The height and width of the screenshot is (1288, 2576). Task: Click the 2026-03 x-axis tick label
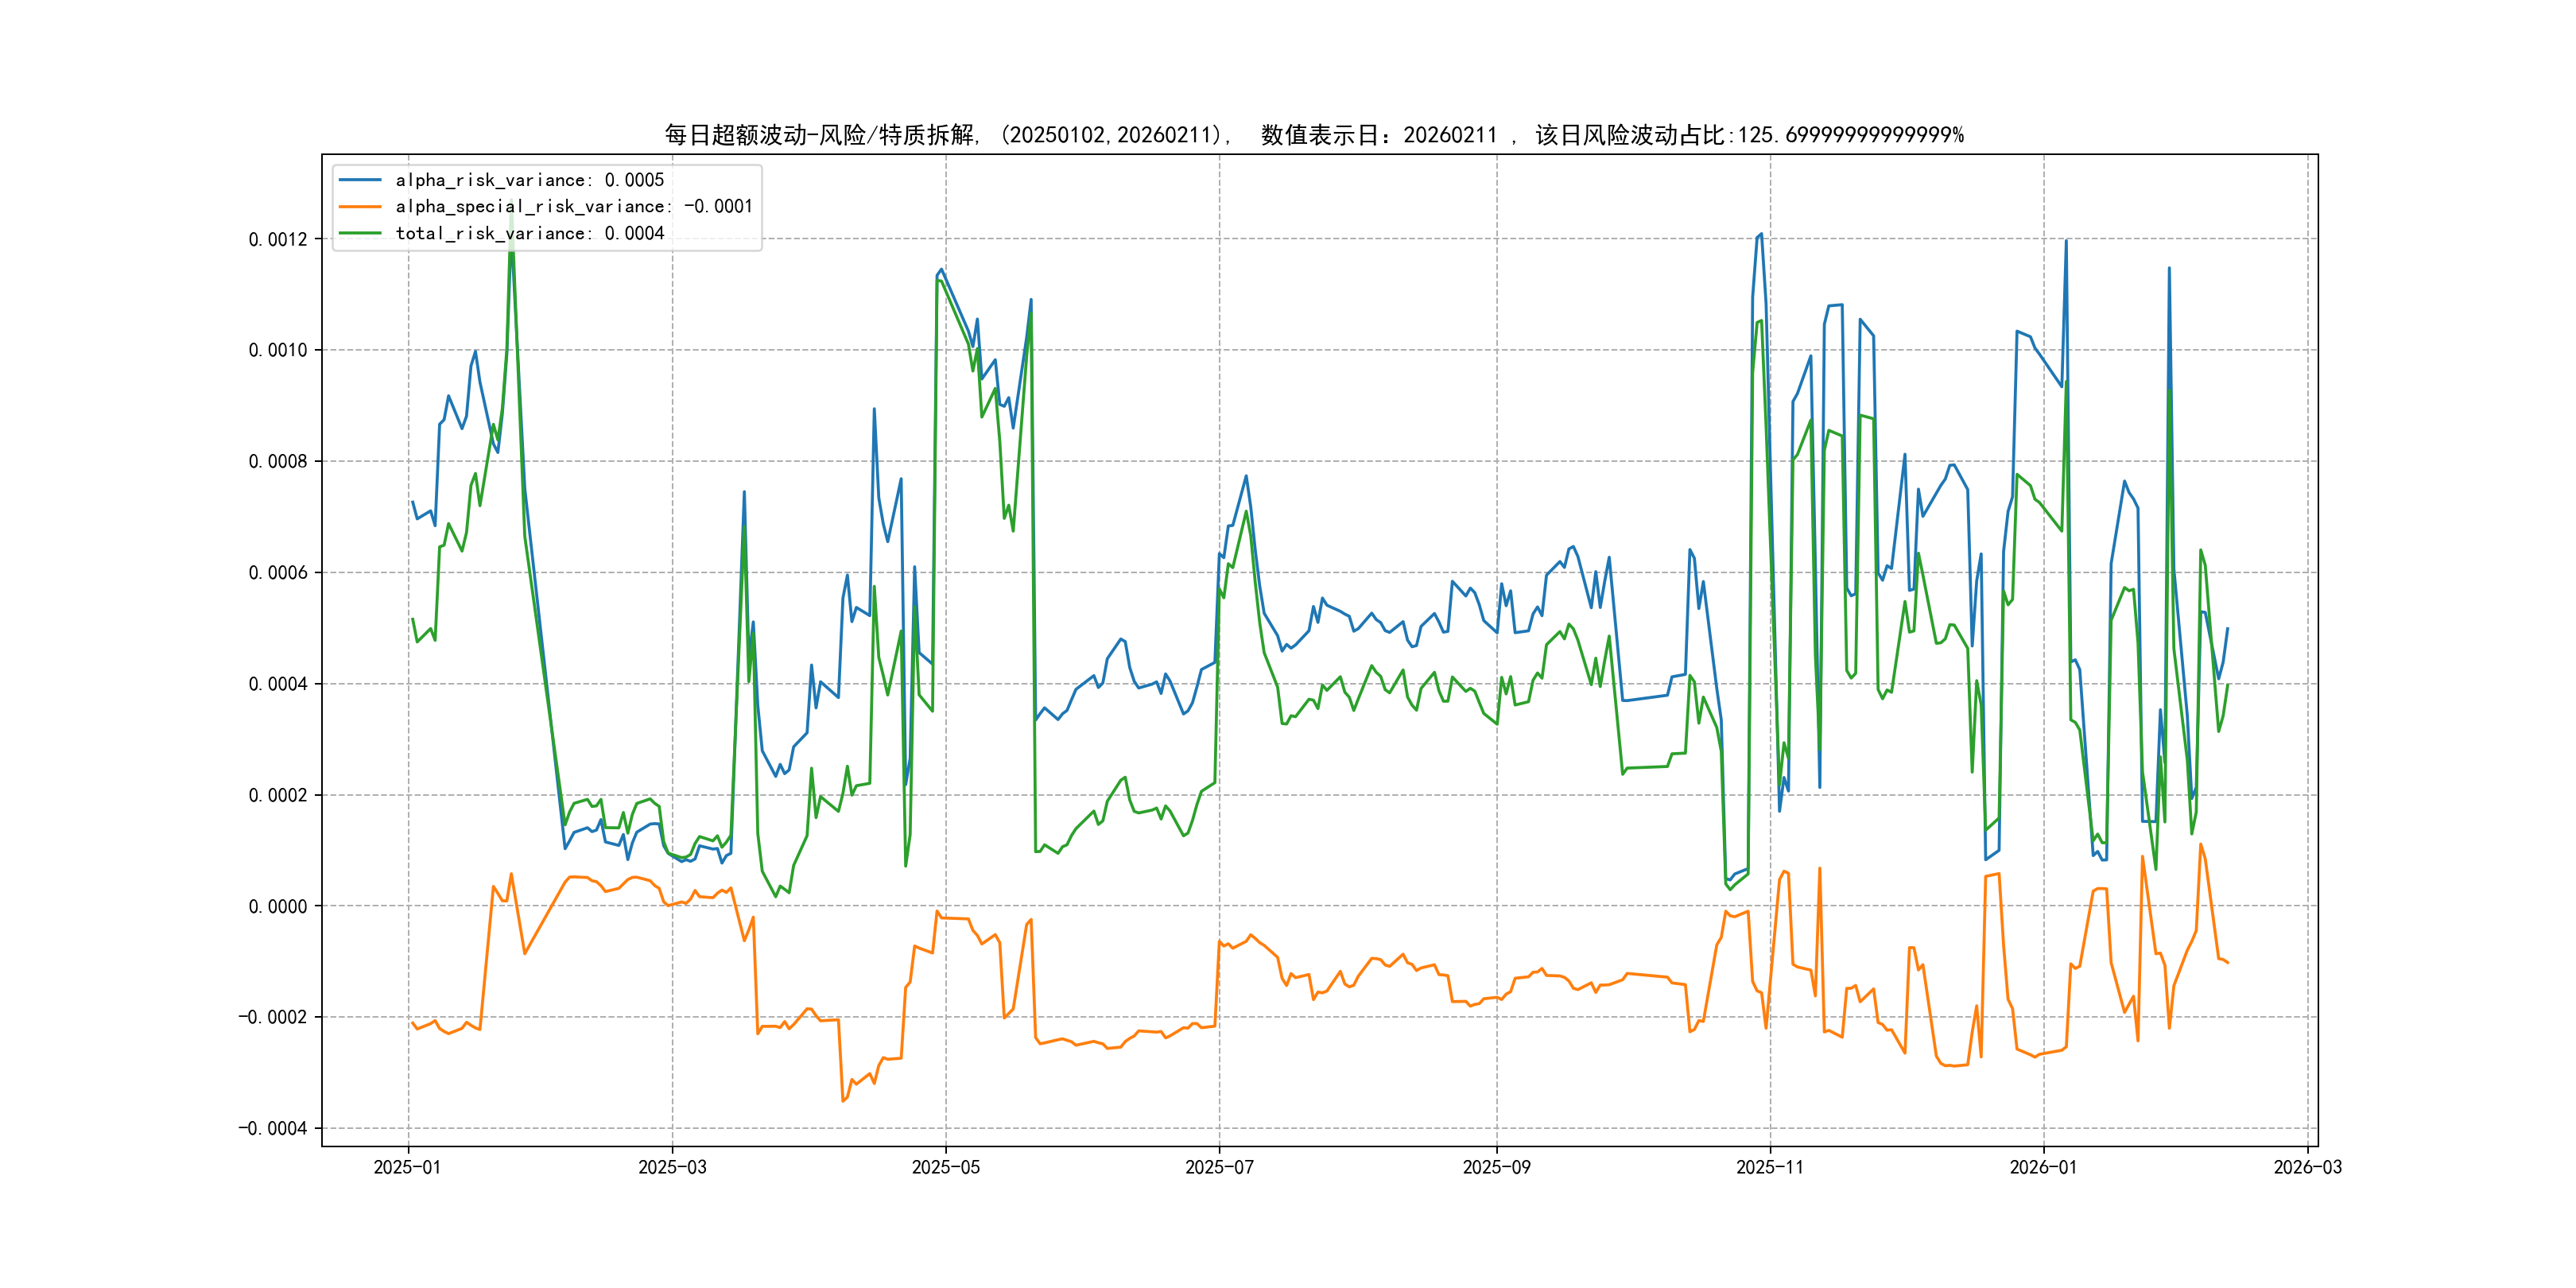tap(2307, 1167)
